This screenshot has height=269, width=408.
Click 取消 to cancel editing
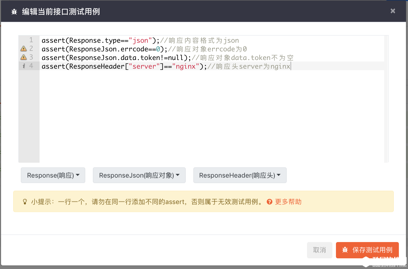pos(319,250)
